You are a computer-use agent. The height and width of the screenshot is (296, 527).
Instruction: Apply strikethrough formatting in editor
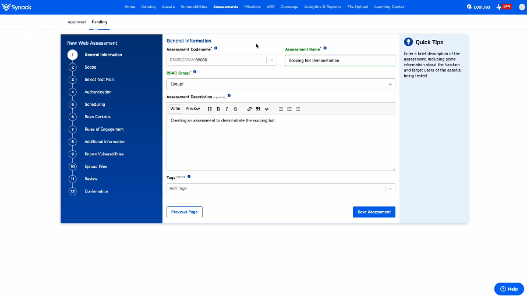(236, 109)
